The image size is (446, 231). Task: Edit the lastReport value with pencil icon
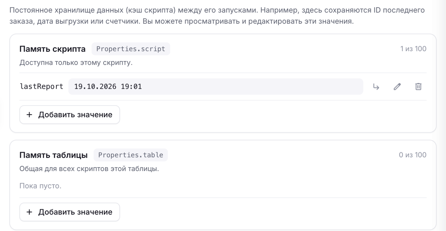pyautogui.click(x=397, y=87)
